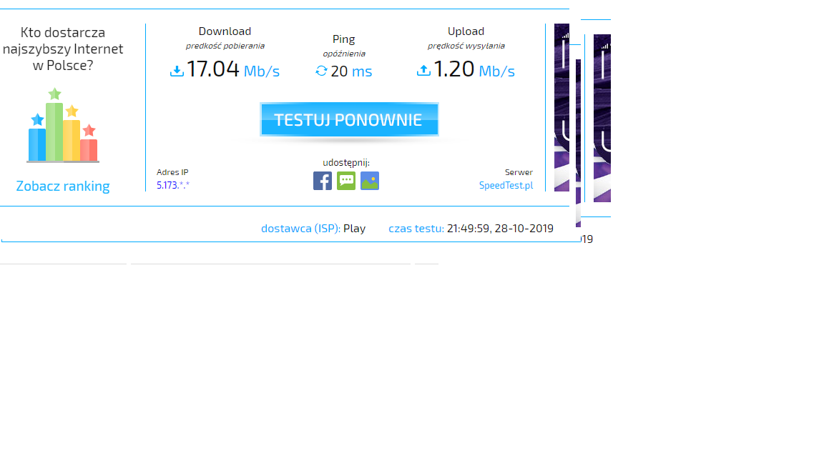Click the 20 ms ping value
This screenshot has width=824, height=463.
pyautogui.click(x=352, y=71)
